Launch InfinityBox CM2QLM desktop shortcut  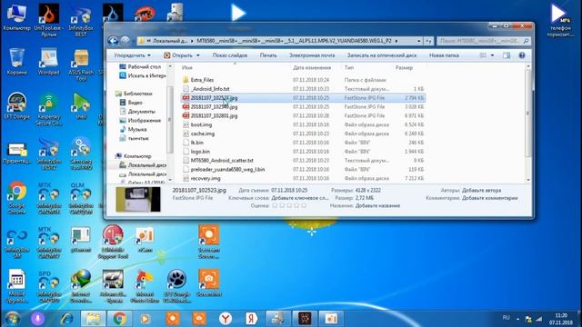point(81,198)
